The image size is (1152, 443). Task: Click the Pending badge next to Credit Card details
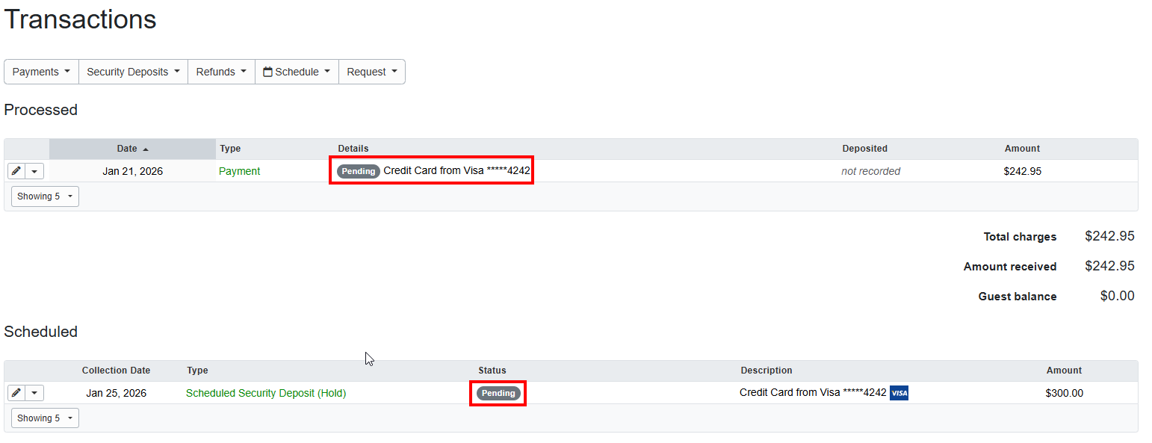pyautogui.click(x=358, y=171)
